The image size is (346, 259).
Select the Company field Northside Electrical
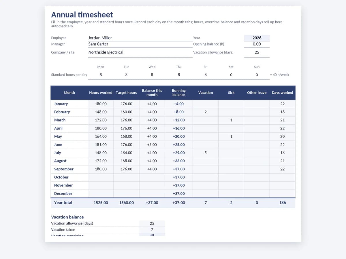[140, 52]
